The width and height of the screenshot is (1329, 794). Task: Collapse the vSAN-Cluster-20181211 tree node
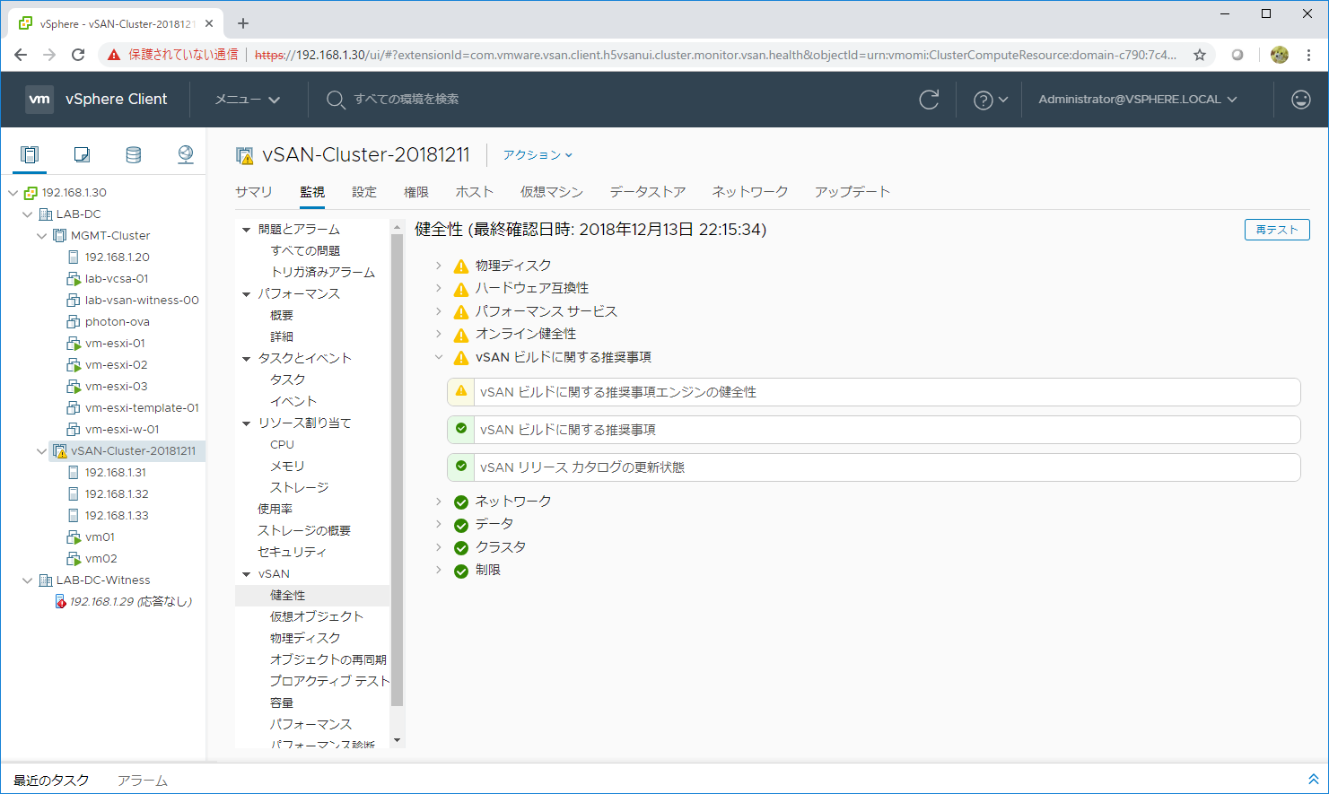click(x=41, y=450)
